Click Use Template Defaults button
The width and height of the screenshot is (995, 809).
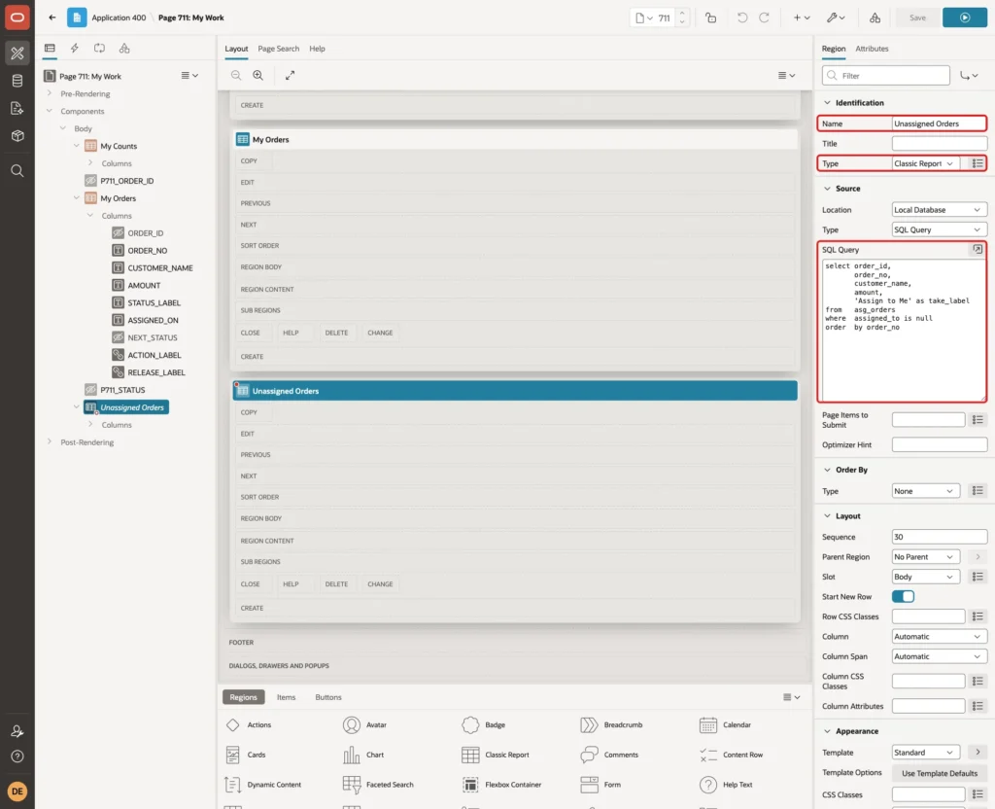940,773
